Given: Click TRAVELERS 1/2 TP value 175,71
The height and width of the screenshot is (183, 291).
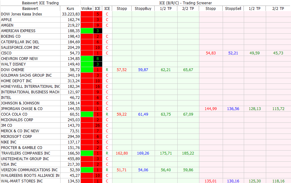Looking at the screenshot, I should coord(166,153).
